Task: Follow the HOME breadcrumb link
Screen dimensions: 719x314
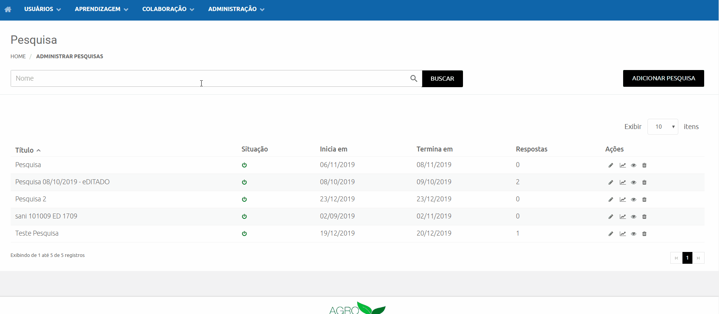Action: [18, 56]
